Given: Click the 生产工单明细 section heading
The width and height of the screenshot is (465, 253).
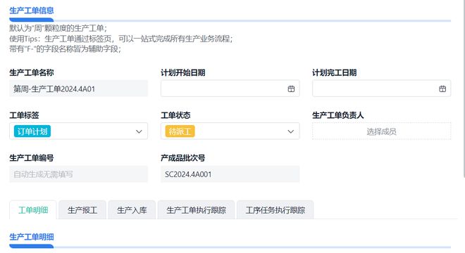Looking at the screenshot, I should (x=32, y=237).
